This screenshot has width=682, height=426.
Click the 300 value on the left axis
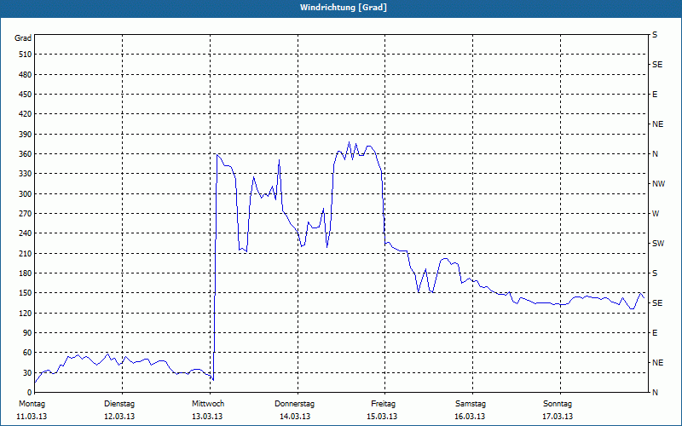(26, 194)
